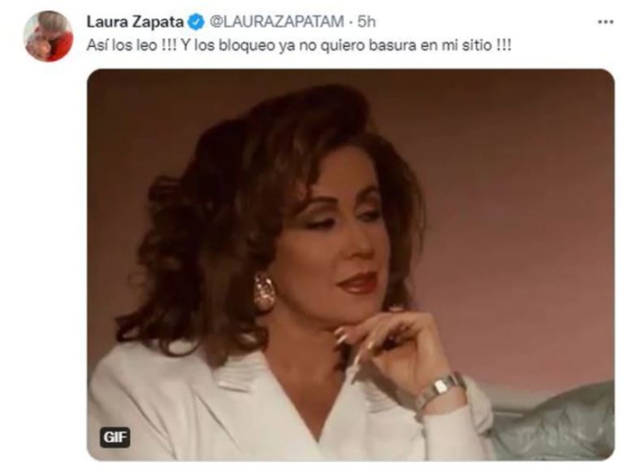Click the separator dot before the timestamp
Image resolution: width=624 pixels, height=470 pixels.
350,22
